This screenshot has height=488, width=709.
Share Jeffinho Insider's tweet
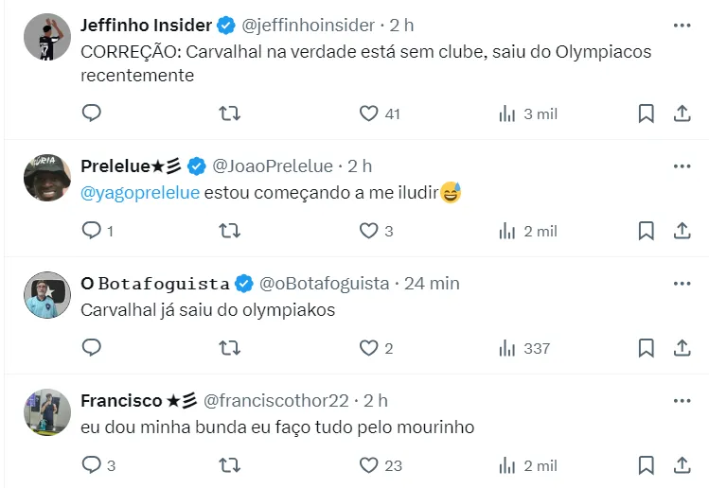point(681,113)
